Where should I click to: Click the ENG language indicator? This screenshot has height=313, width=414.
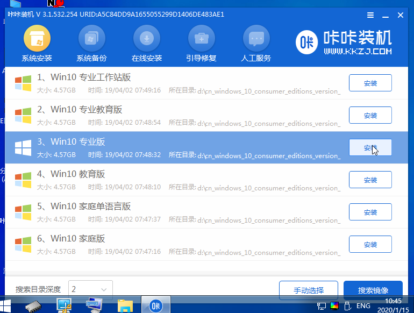click(363, 306)
